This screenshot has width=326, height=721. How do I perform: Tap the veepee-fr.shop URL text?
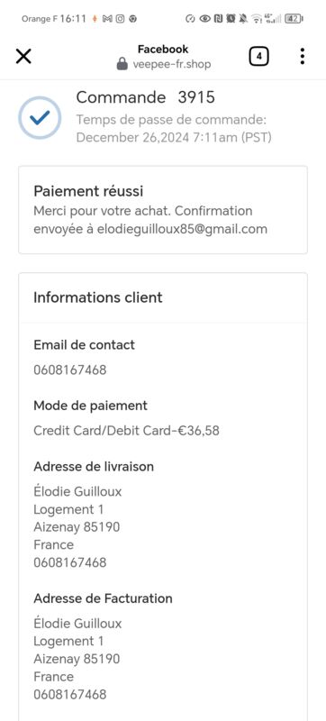tap(172, 64)
